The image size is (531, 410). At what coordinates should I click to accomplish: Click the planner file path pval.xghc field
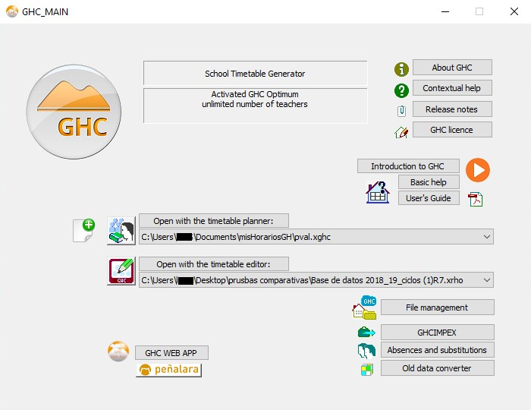316,237
